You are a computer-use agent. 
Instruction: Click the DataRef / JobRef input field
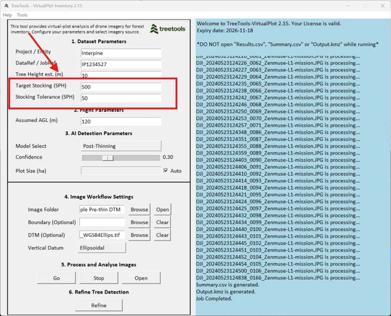[121, 64]
